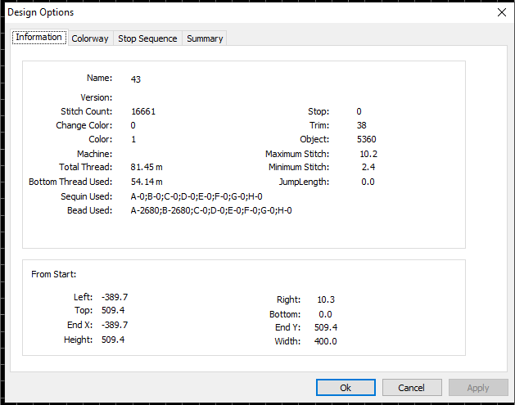Confirm with the Ok button
The height and width of the screenshot is (405, 515).
coord(346,388)
